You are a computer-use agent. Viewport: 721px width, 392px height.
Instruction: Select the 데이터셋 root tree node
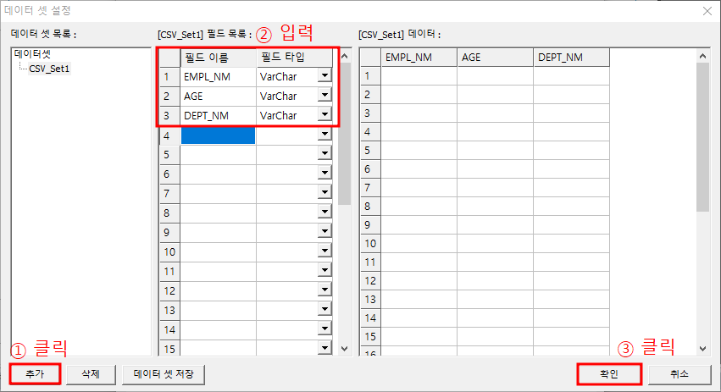tap(32, 54)
